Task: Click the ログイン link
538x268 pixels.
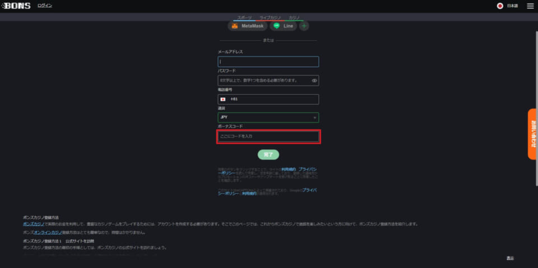Action: (x=45, y=6)
